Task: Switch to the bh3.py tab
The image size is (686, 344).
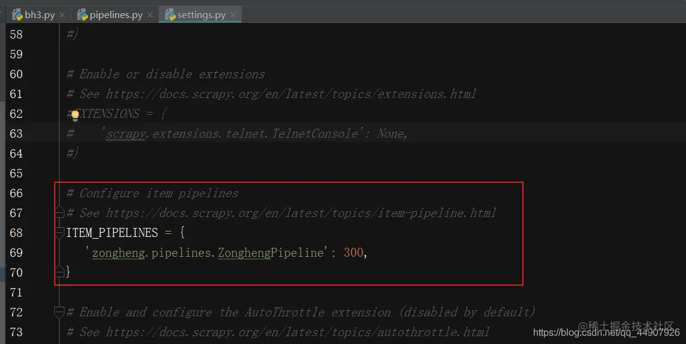Action: point(39,15)
